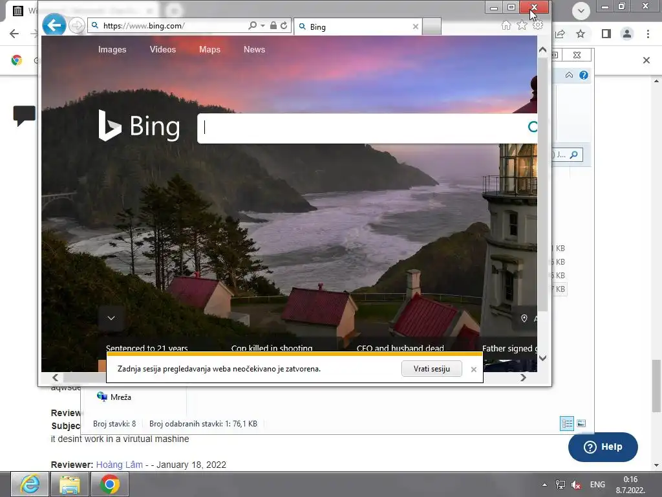Viewport: 662px width, 497px height.
Task: Click Chrome's share page icon
Action: coord(561,34)
